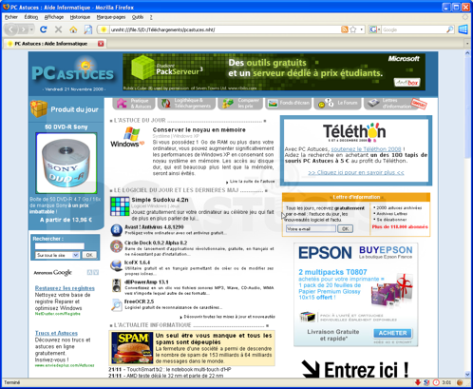Reload the page with the refresh icon
Image resolution: width=473 pixels, height=389 pixels.
44,29
